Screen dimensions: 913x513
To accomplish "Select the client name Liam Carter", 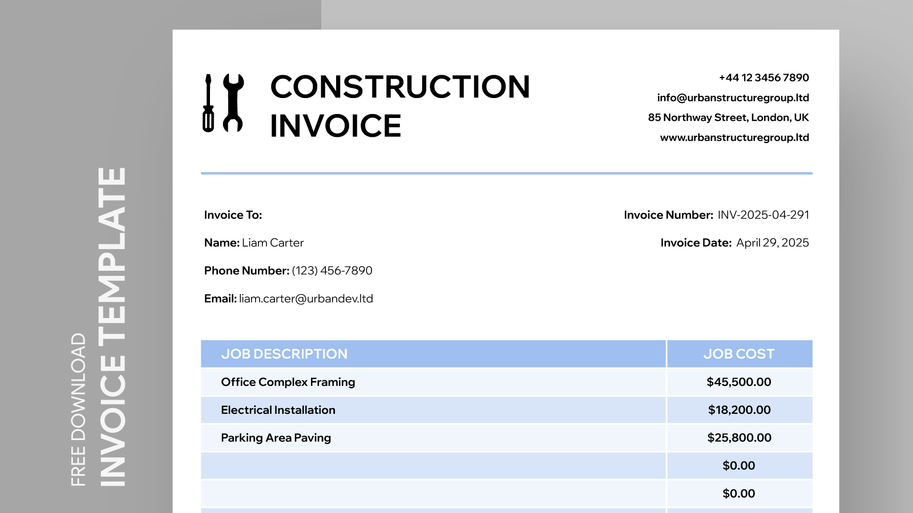I will [273, 243].
